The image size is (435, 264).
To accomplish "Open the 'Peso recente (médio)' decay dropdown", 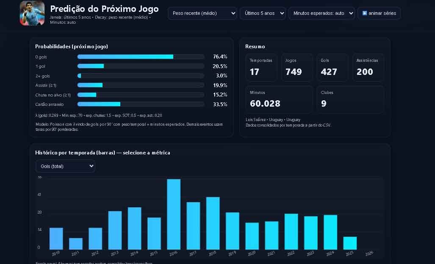I will [202, 13].
